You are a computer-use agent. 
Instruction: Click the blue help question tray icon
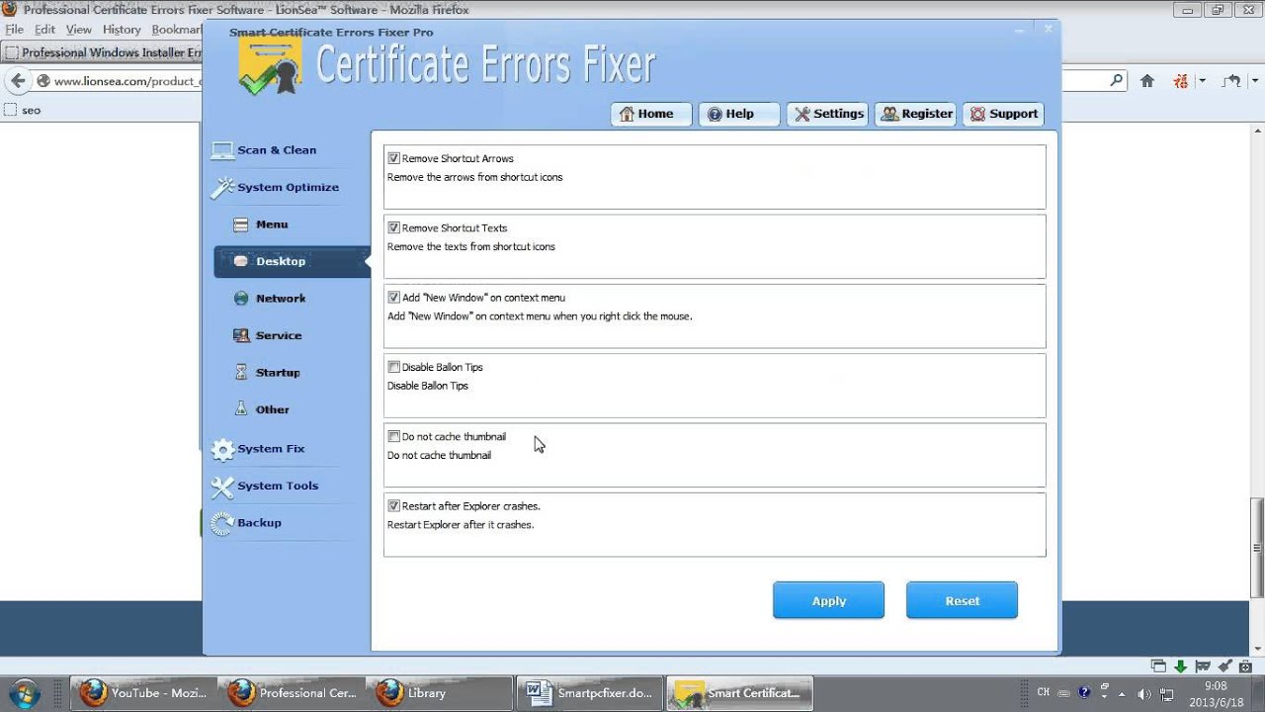click(1084, 693)
